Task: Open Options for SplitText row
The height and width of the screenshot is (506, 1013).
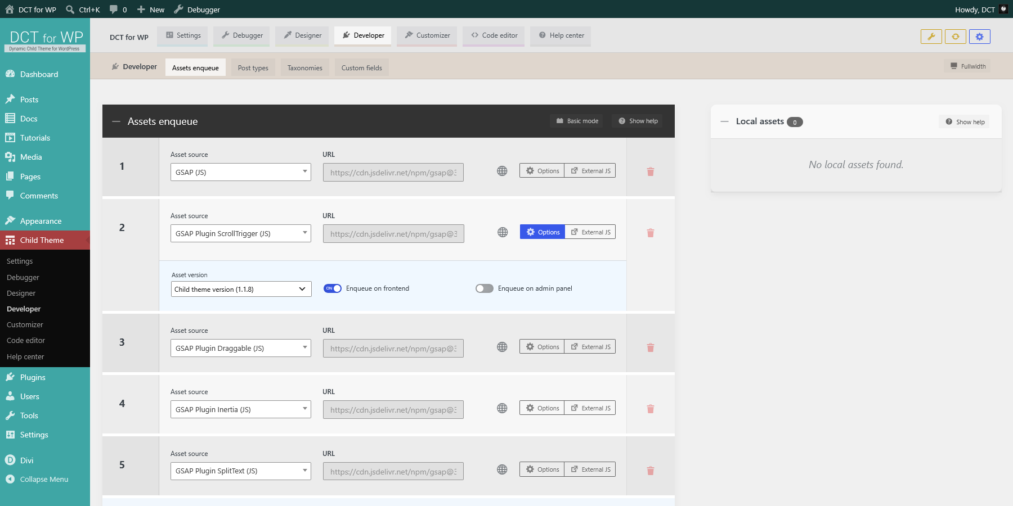Action: (542, 469)
